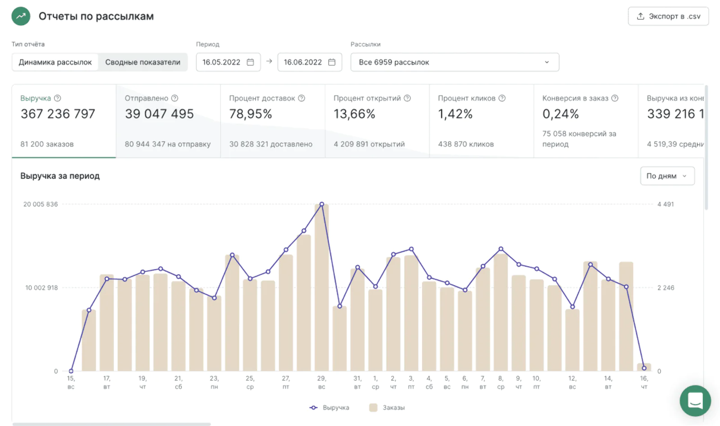Click the data point on 15 вс
Image resolution: width=720 pixels, height=426 pixels.
tap(71, 371)
